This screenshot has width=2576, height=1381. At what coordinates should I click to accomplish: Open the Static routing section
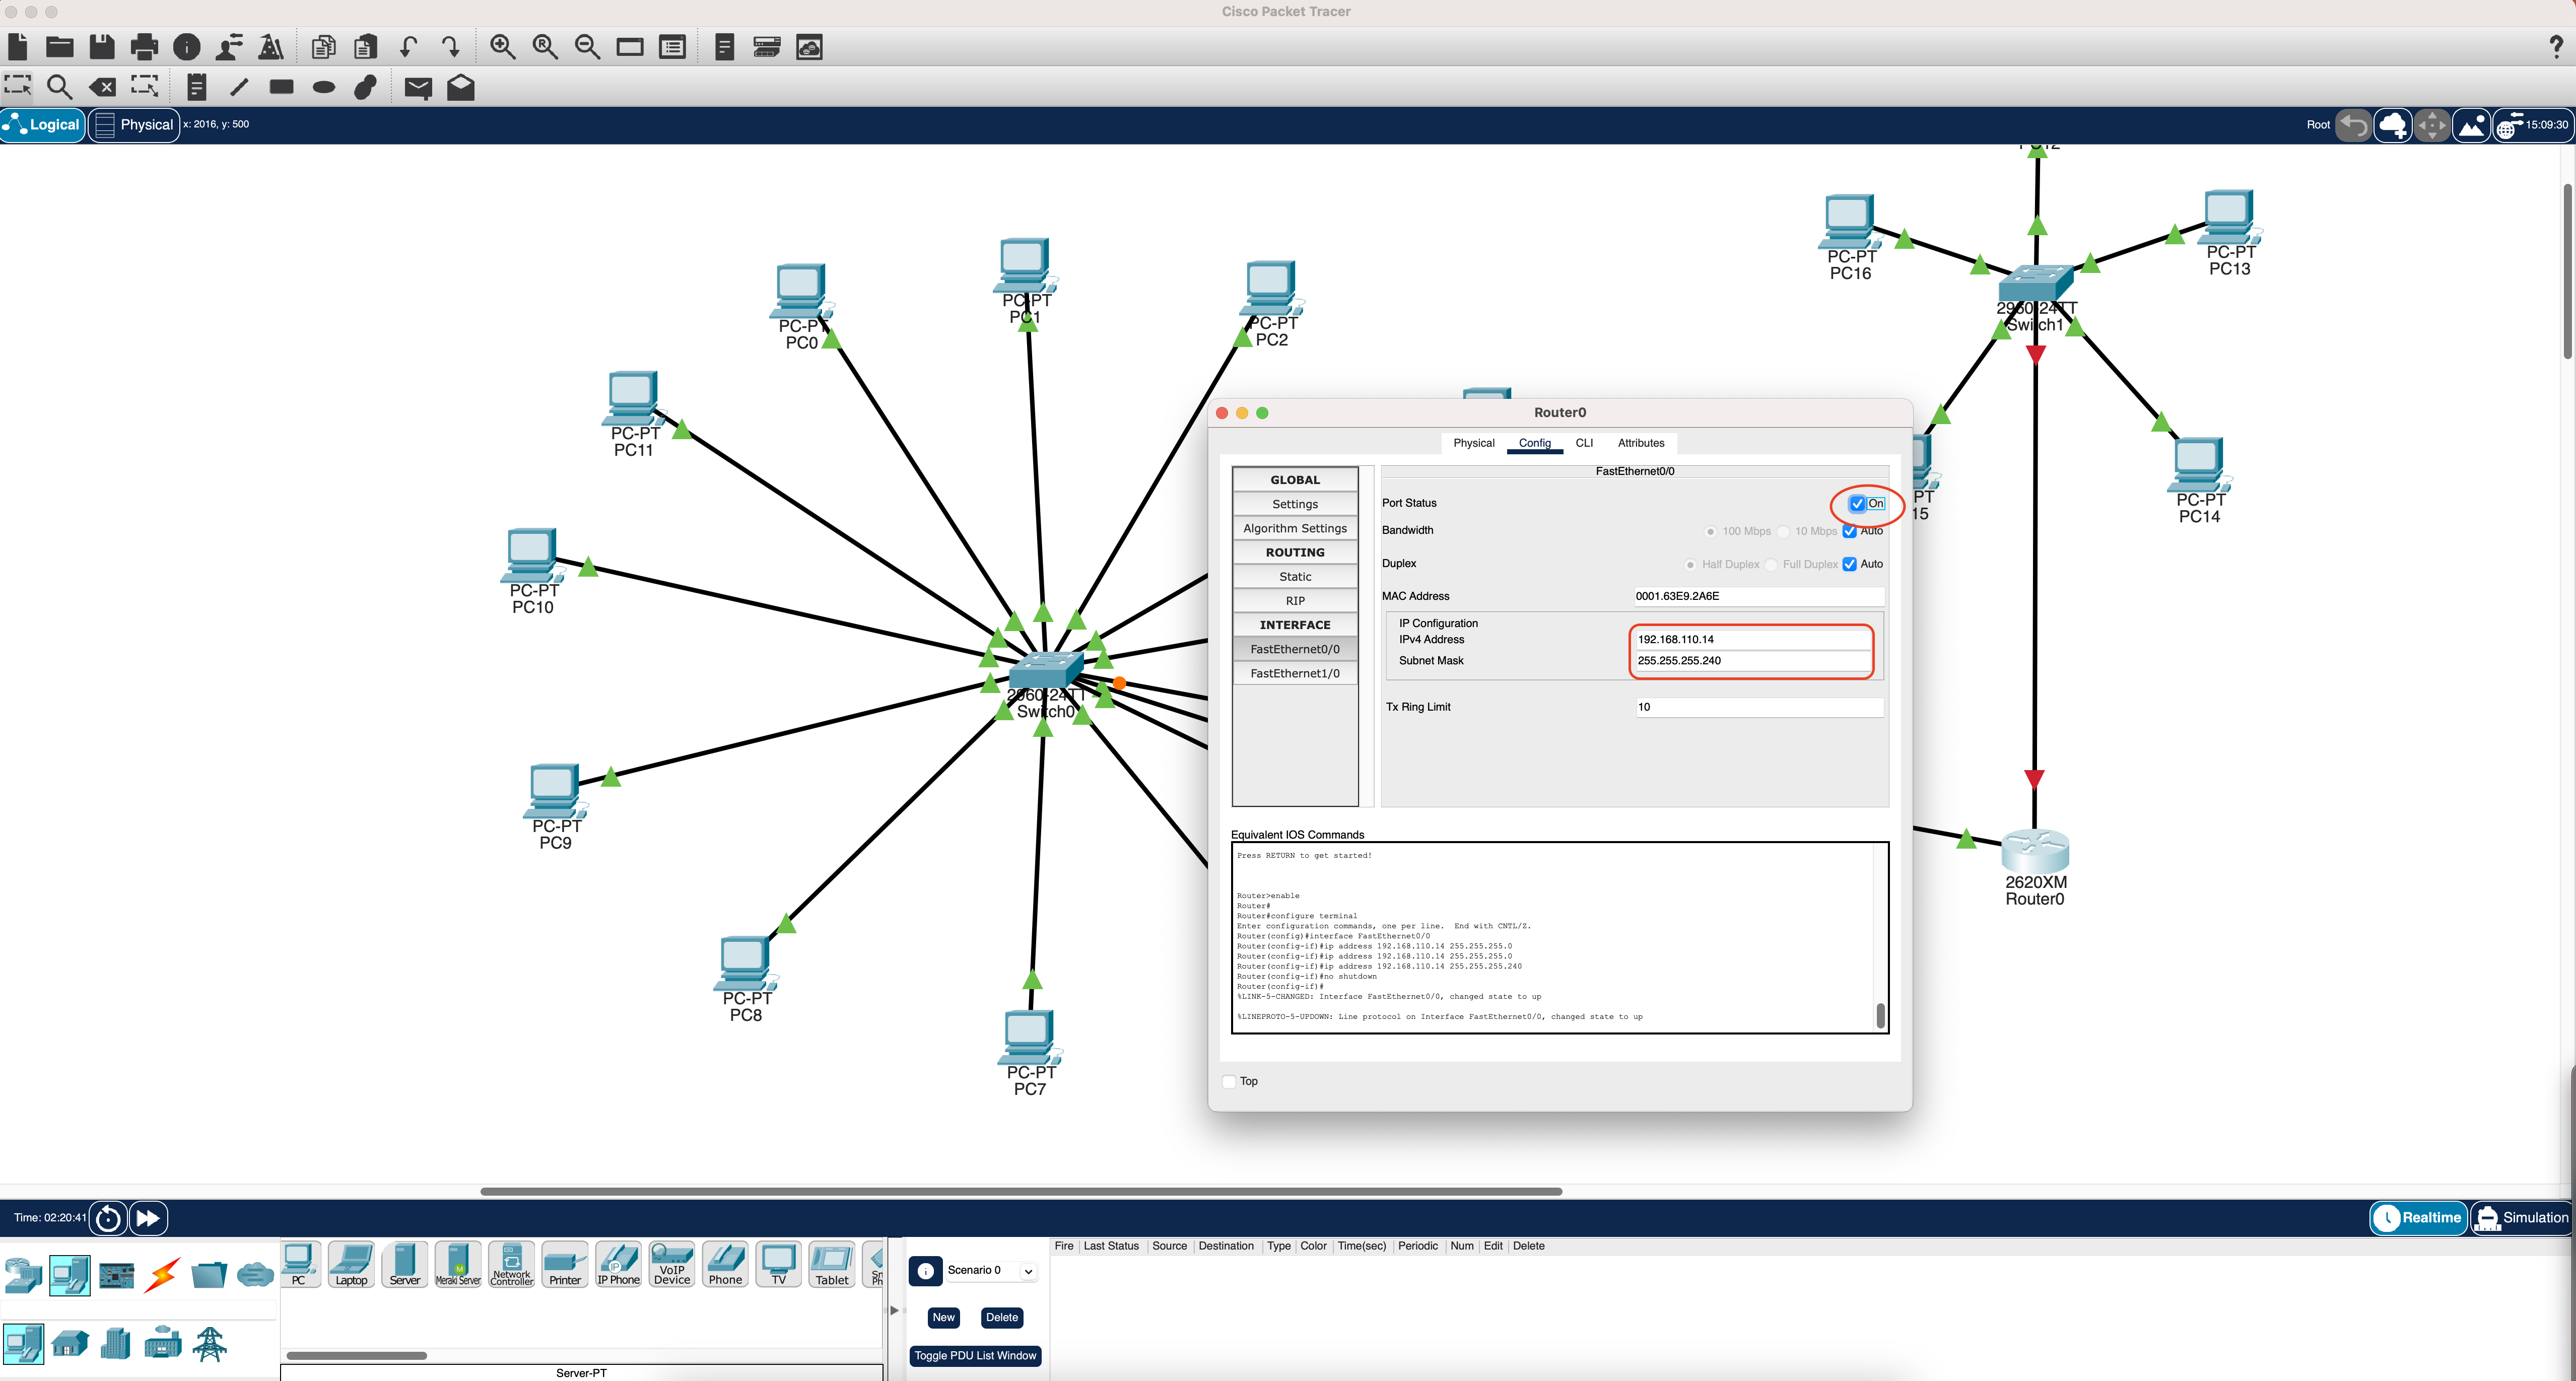click(1295, 577)
